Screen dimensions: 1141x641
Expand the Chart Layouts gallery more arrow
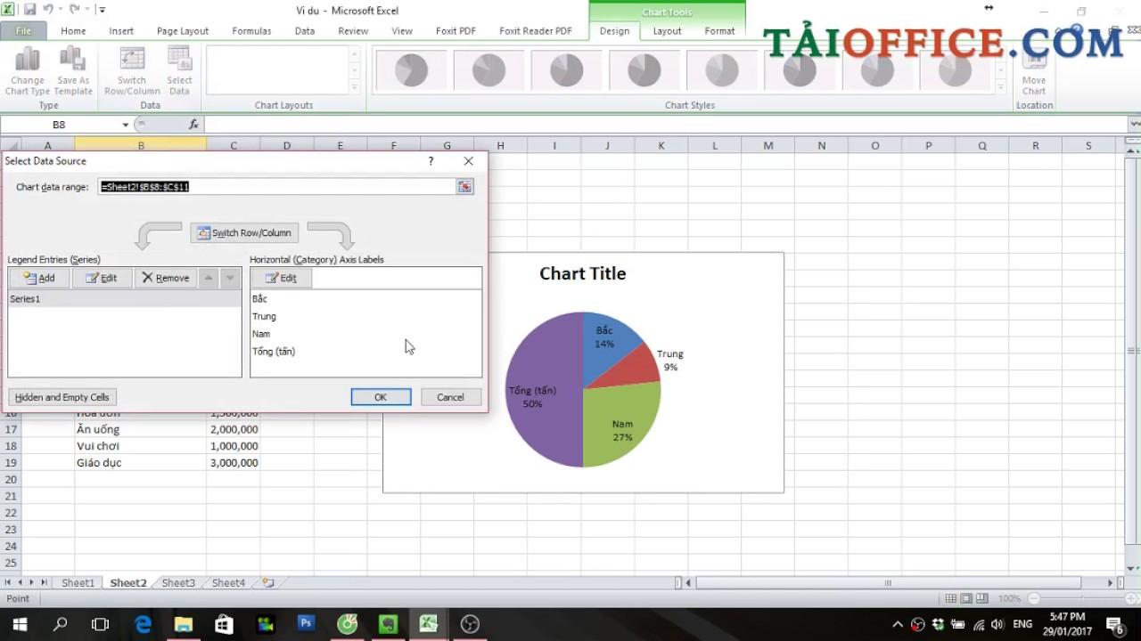354,87
